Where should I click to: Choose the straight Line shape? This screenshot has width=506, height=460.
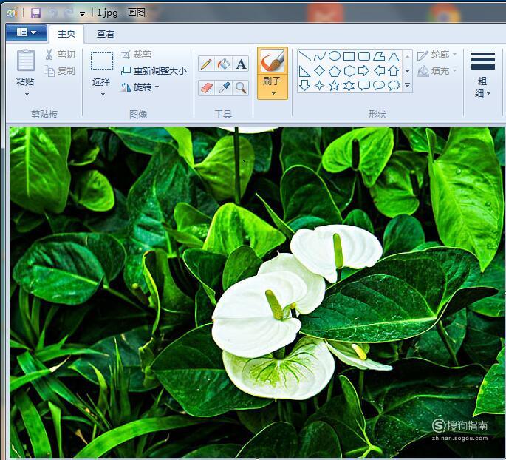pyautogui.click(x=304, y=56)
